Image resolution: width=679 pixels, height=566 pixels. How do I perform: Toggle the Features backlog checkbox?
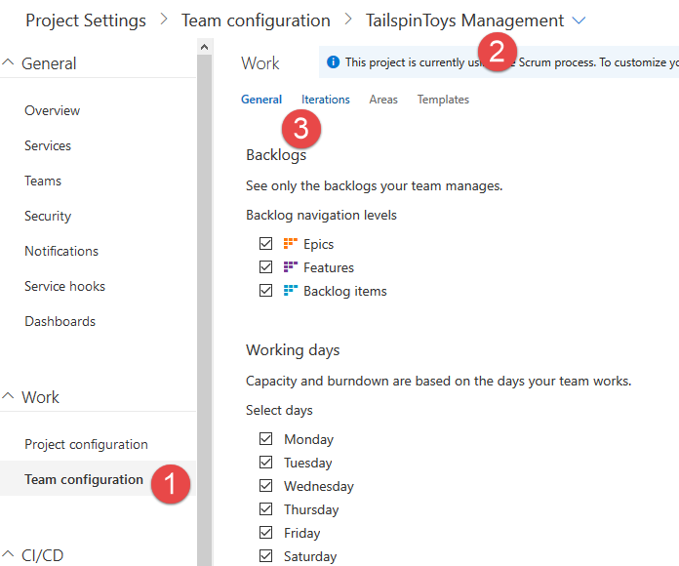(266, 266)
